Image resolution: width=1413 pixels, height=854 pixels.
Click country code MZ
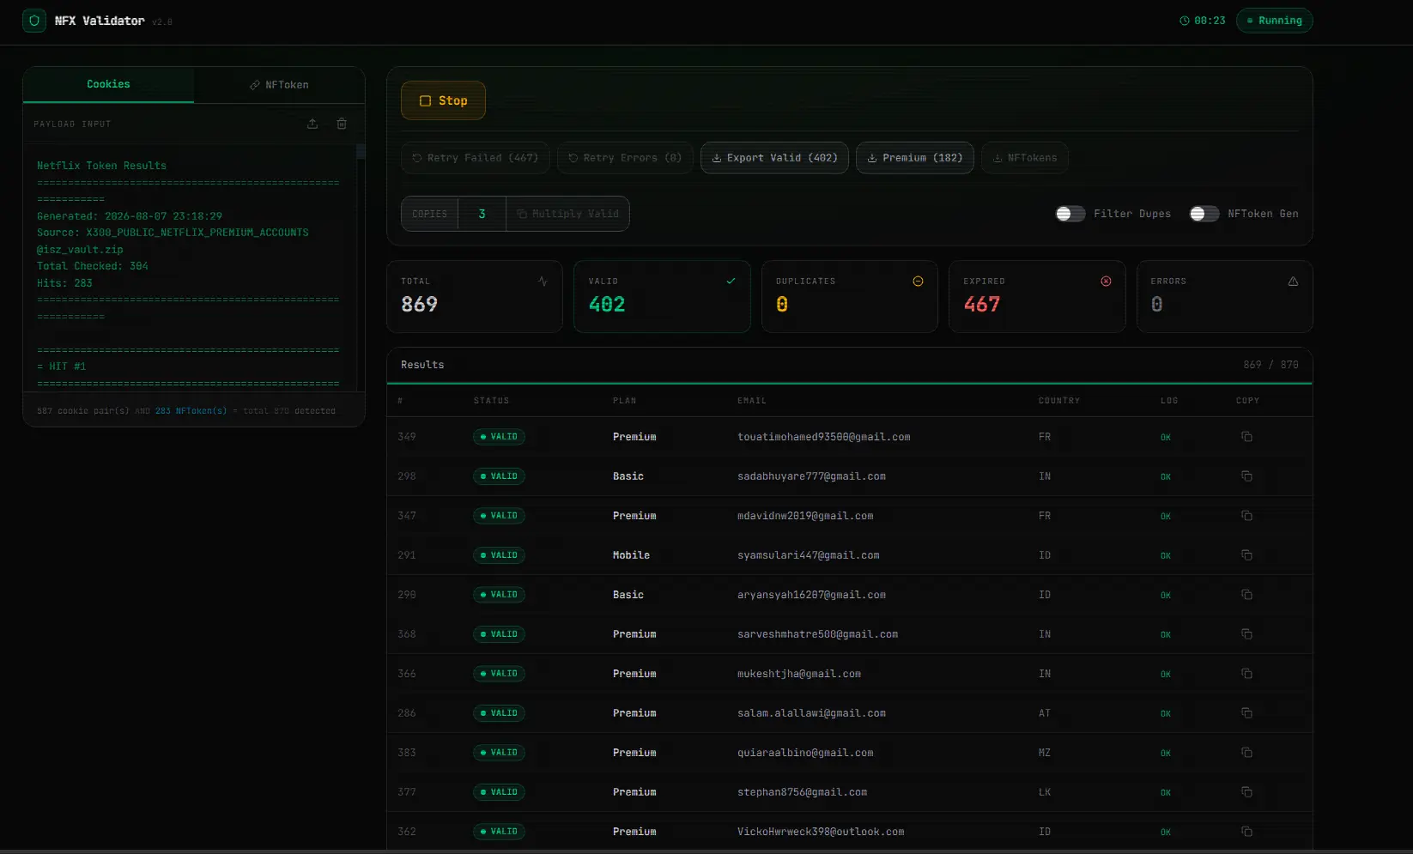[1045, 753]
